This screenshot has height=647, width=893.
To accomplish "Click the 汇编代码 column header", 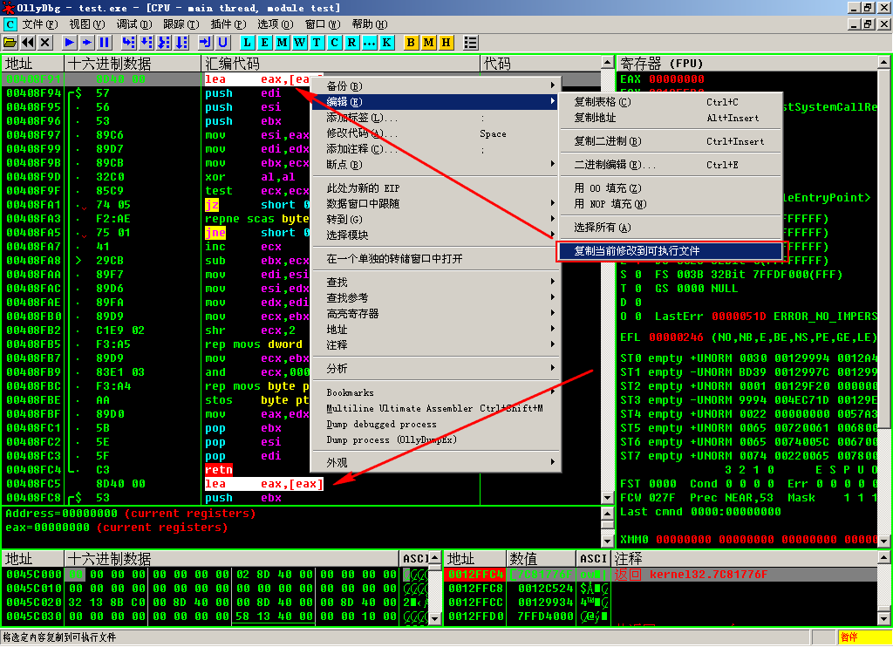I will [341, 64].
